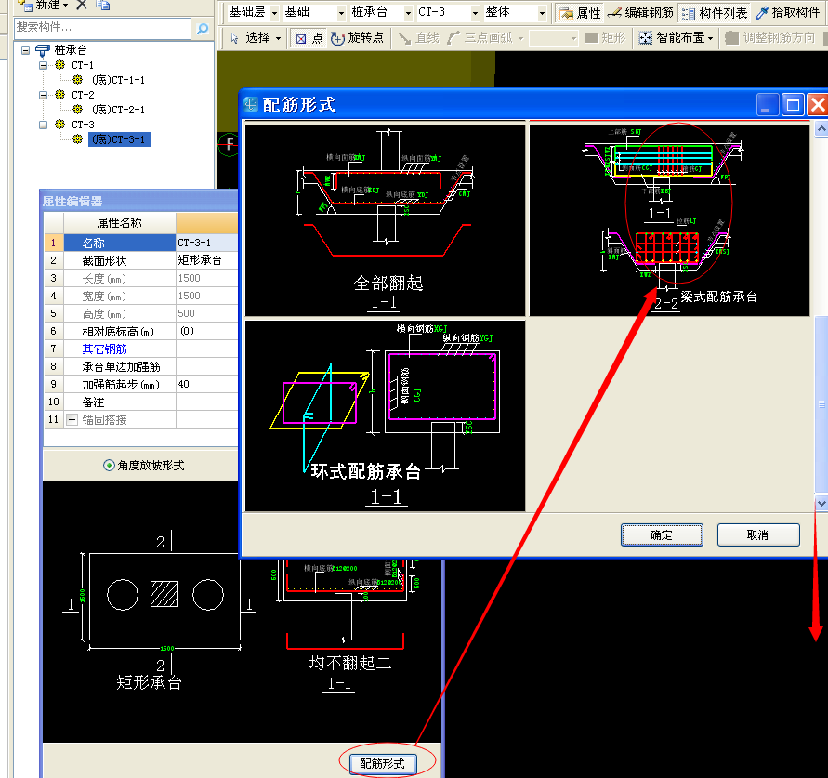828x778 pixels.
Task: Click the 相对底标高 value (0)
Action: (207, 331)
